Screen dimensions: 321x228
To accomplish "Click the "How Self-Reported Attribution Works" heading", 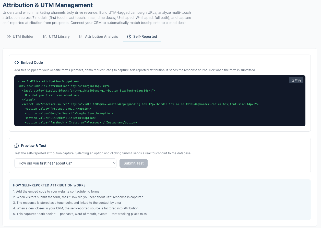I will point(49,185).
